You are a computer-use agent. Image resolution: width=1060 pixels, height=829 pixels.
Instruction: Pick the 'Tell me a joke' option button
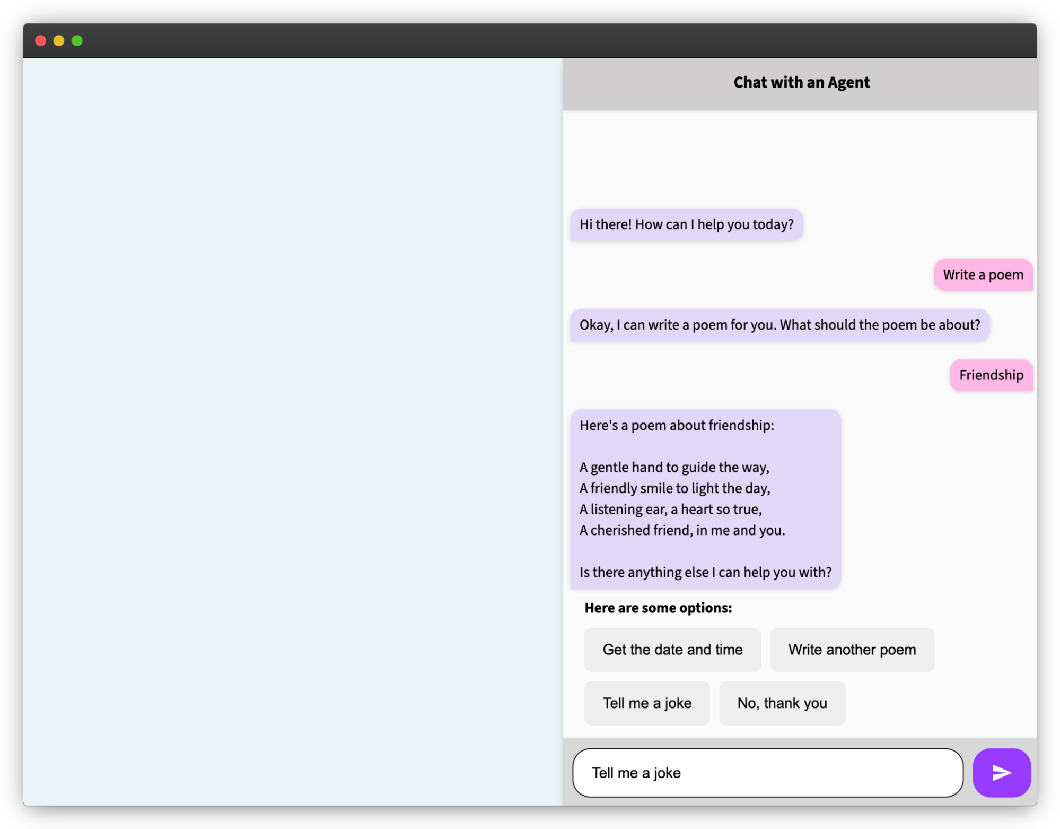646,703
